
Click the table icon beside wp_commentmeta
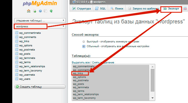coord(16,33)
